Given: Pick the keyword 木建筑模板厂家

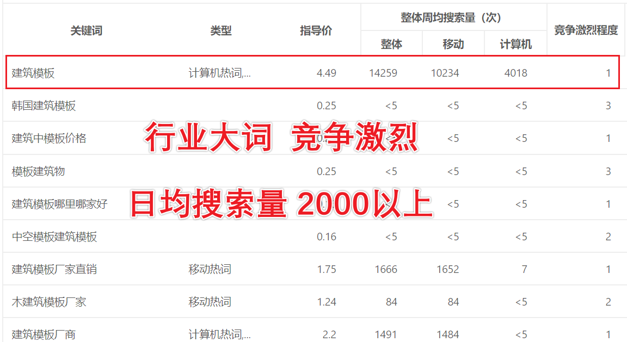Looking at the screenshot, I should (49, 302).
